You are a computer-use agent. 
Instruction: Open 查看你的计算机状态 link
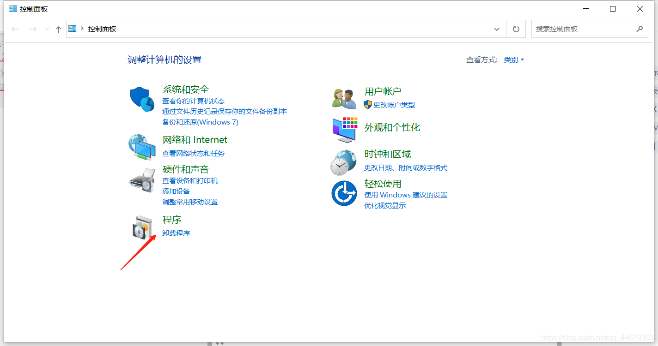tap(193, 101)
